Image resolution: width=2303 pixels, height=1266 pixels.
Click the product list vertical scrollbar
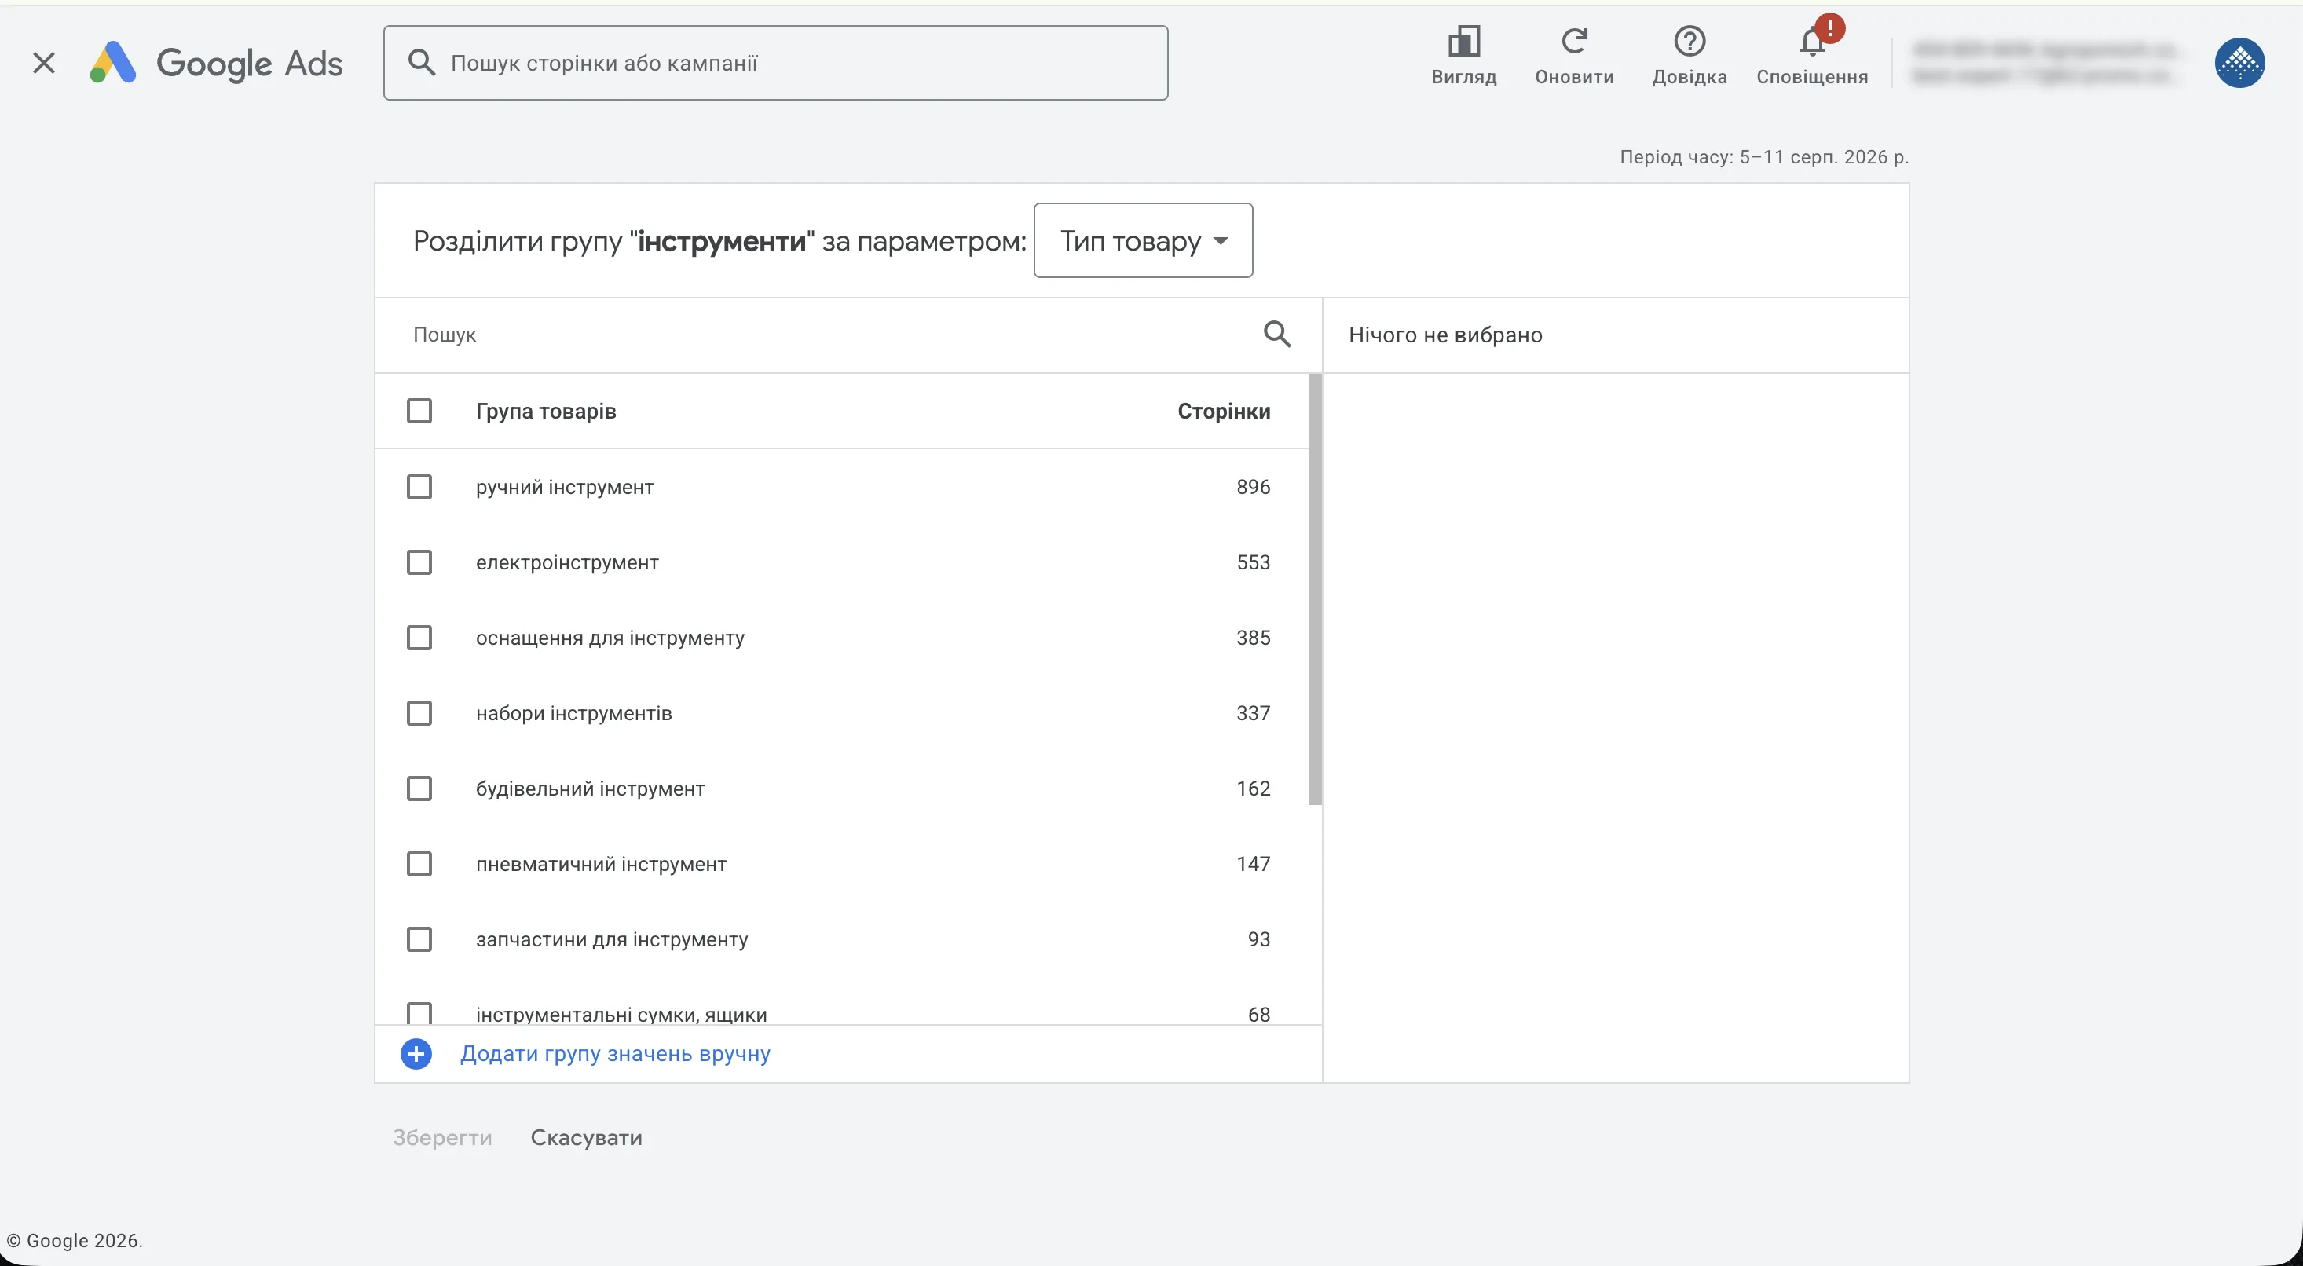pyautogui.click(x=1315, y=589)
